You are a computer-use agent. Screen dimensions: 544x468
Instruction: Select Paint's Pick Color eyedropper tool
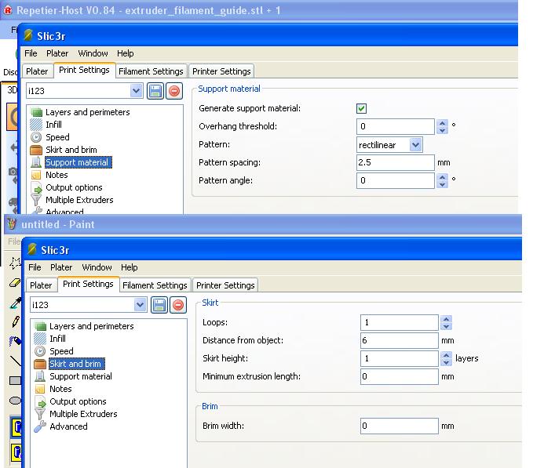click(x=15, y=303)
